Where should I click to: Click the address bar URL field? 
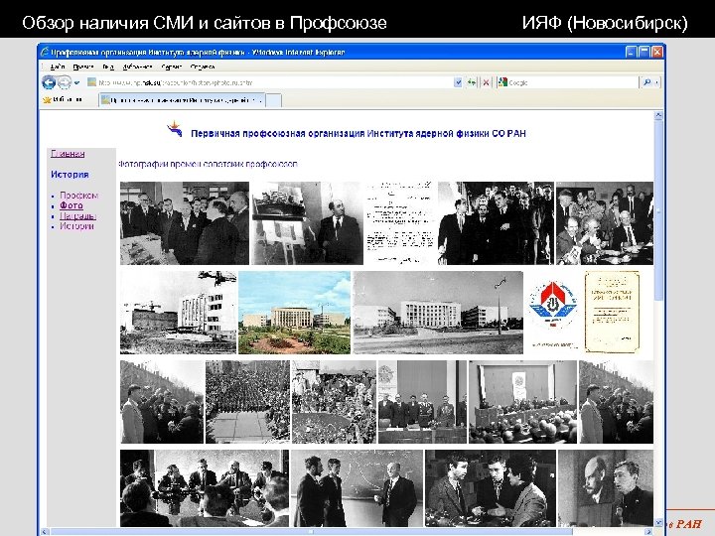(x=269, y=82)
